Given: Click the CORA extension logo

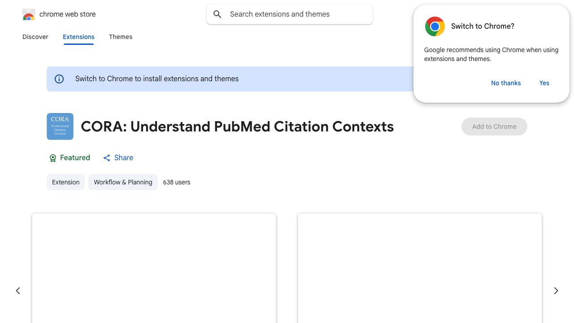Looking at the screenshot, I should pos(60,127).
